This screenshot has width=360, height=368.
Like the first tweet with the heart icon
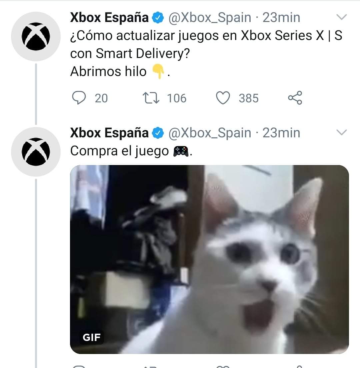[x=223, y=98]
